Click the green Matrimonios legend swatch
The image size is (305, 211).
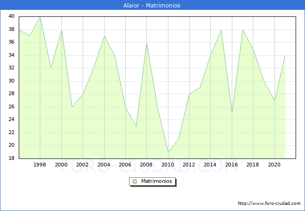coord(135,181)
